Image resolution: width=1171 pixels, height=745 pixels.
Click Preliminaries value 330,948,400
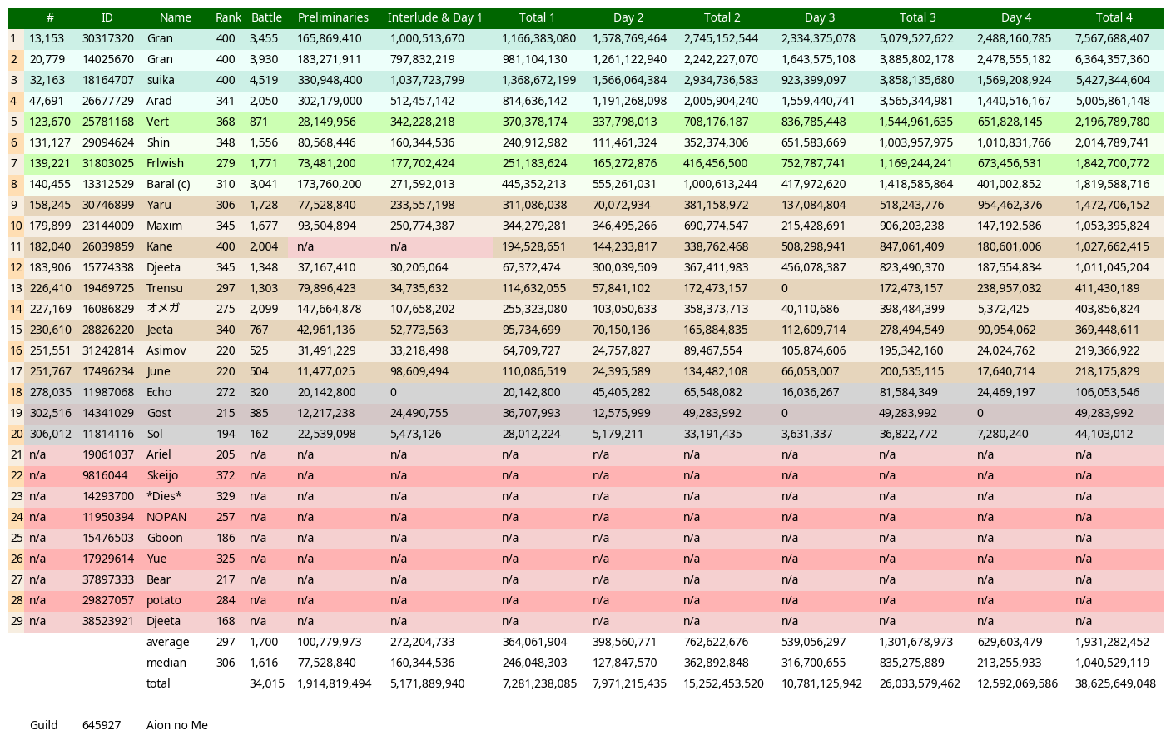[330, 80]
